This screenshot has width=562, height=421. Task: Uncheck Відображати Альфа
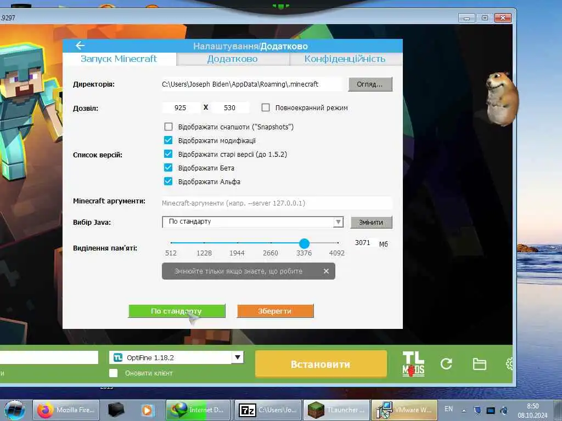coord(168,181)
